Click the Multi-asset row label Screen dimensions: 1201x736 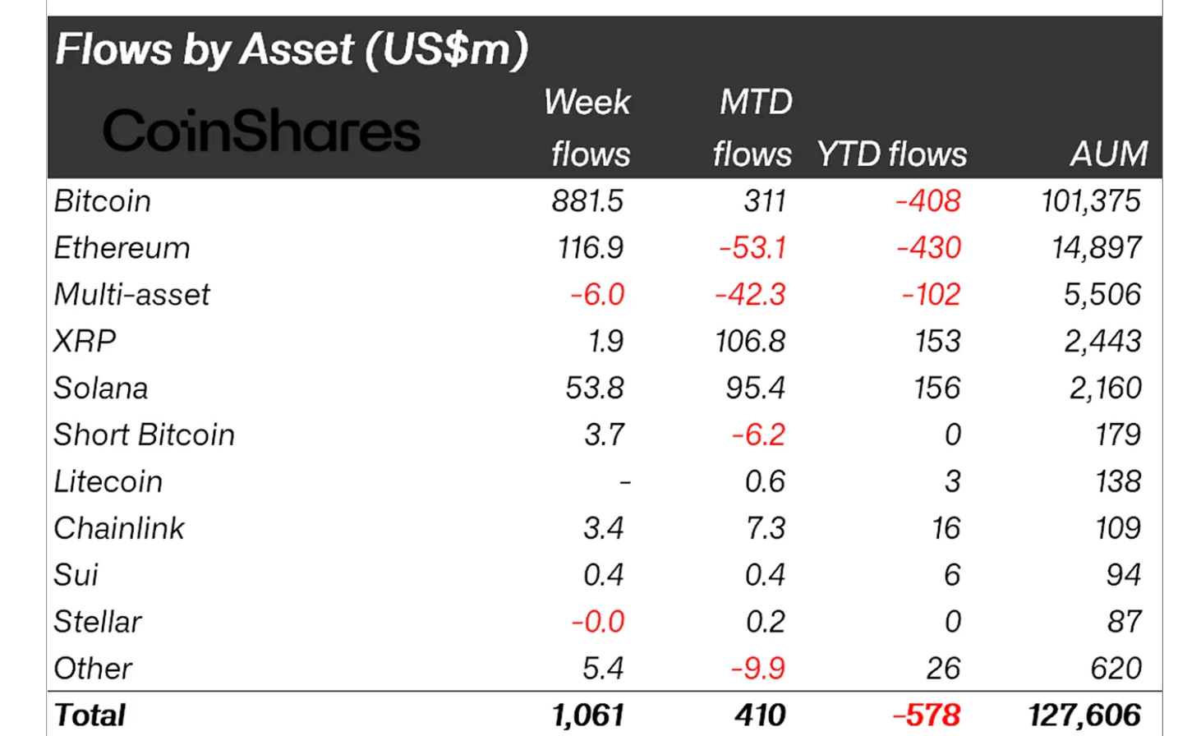point(132,295)
